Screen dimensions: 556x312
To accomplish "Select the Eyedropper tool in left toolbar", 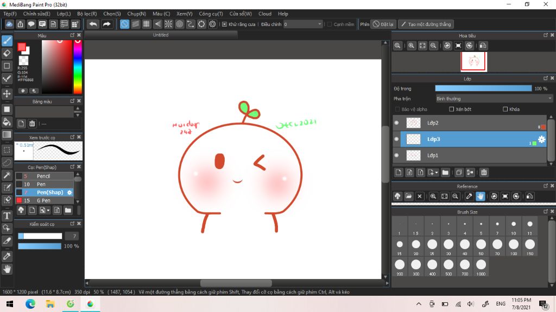I will tap(7, 256).
